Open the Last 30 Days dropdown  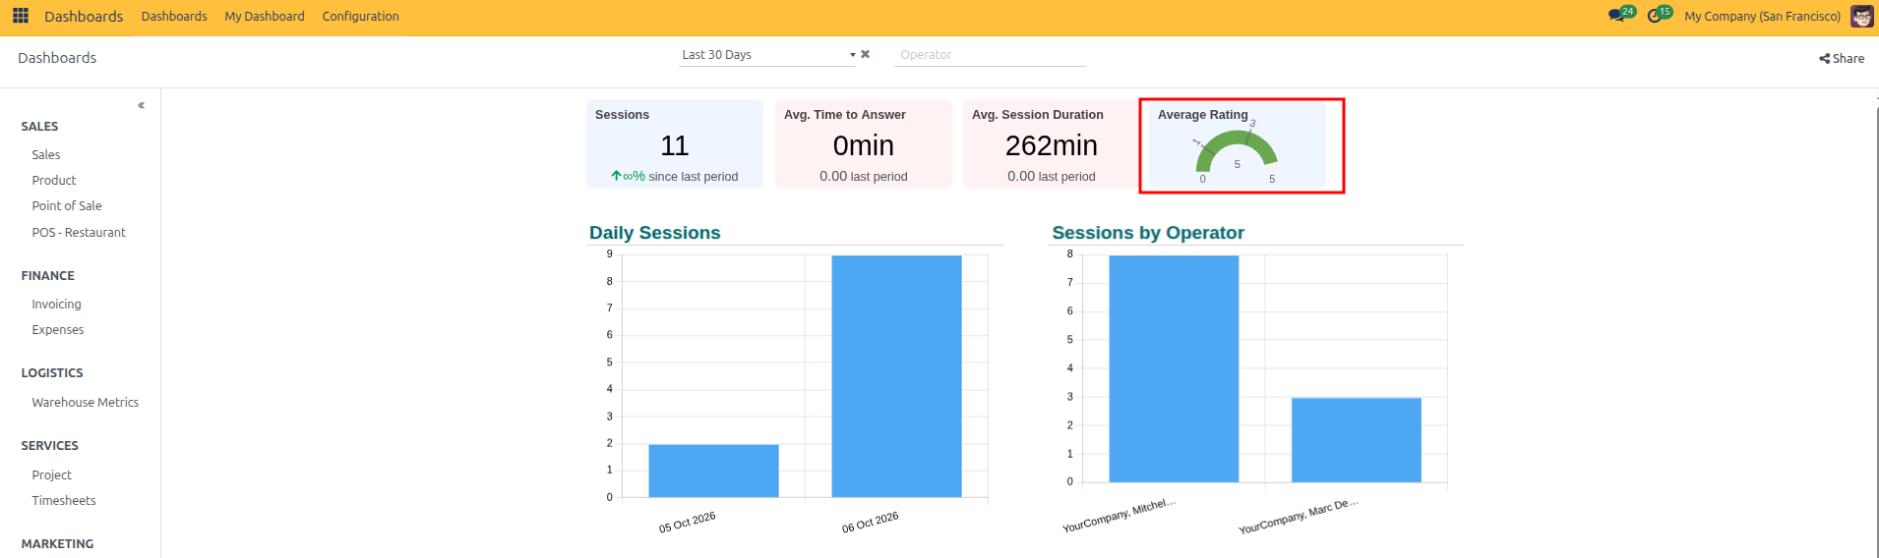tap(767, 55)
